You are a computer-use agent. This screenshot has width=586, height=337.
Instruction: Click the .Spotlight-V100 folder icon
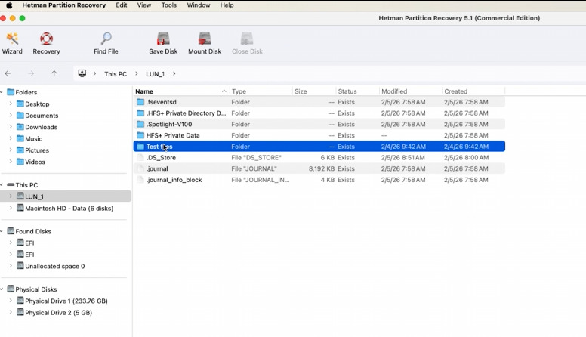(x=140, y=124)
